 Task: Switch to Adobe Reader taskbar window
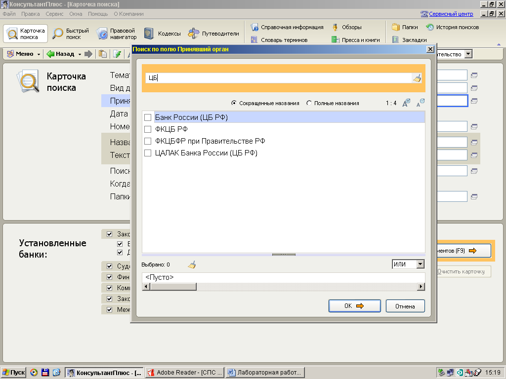point(185,373)
